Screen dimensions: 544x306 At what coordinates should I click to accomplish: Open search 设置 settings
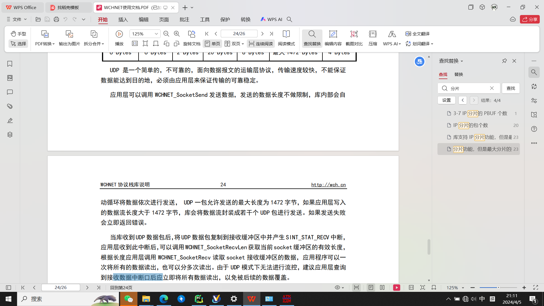click(447, 100)
